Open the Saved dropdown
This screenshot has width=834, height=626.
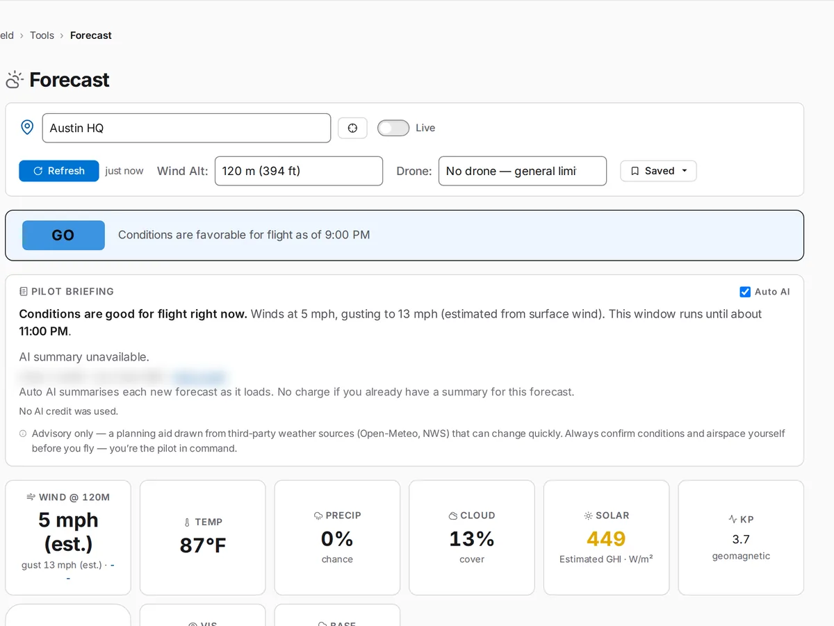(658, 171)
